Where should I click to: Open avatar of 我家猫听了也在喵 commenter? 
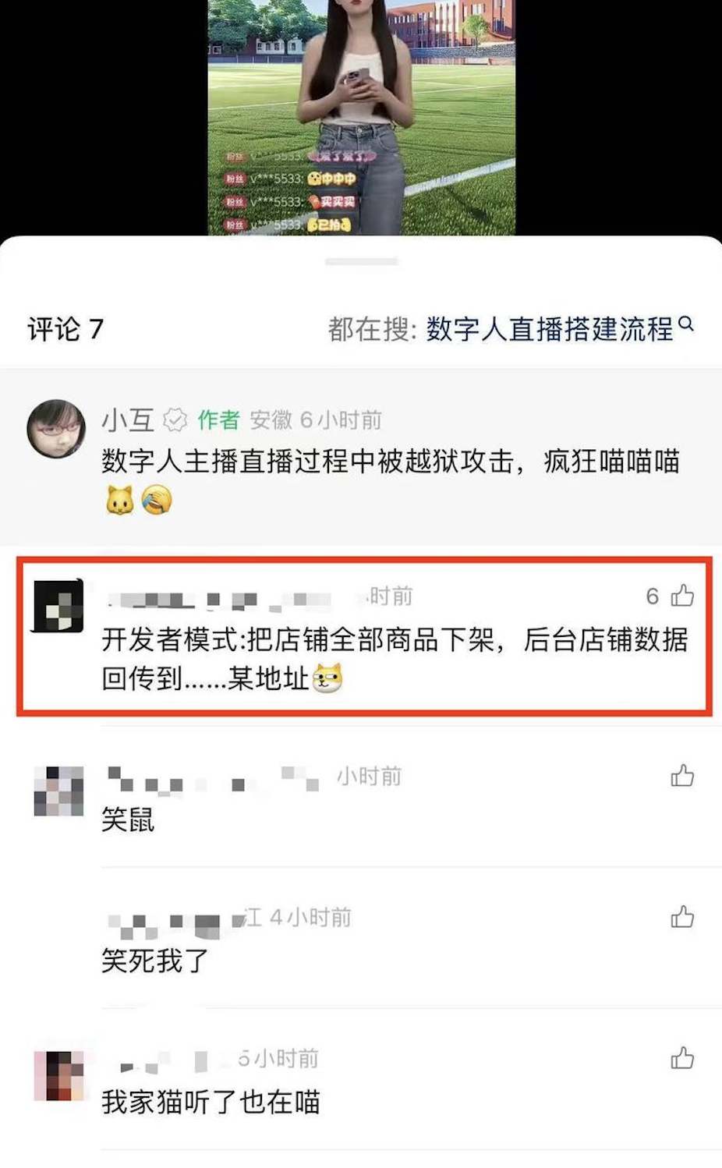coord(58,1075)
